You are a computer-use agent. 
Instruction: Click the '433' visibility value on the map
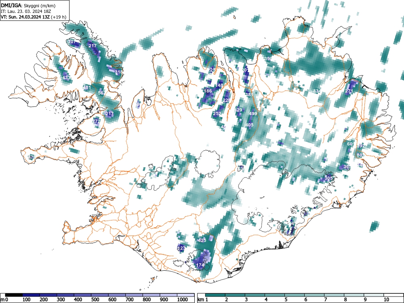pos(66,78)
